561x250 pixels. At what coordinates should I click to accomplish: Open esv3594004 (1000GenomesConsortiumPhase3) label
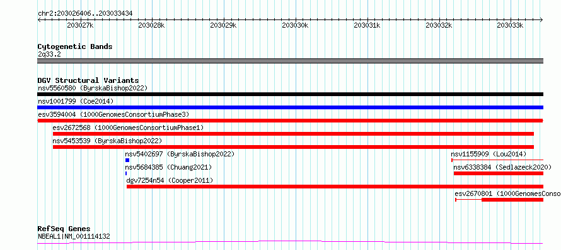[113, 114]
